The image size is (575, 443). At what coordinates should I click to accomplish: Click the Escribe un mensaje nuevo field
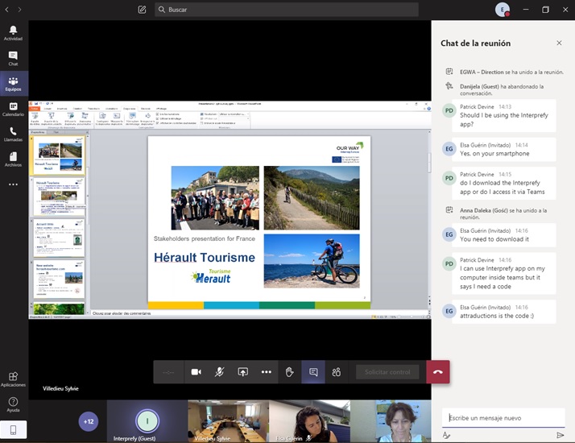click(x=503, y=418)
